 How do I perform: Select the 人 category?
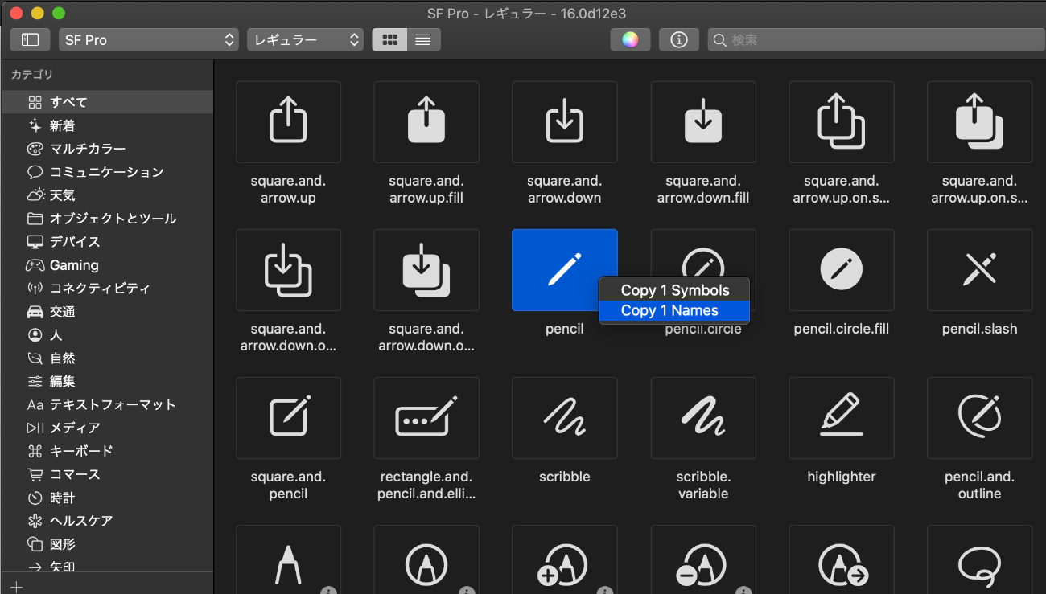[x=107, y=335]
